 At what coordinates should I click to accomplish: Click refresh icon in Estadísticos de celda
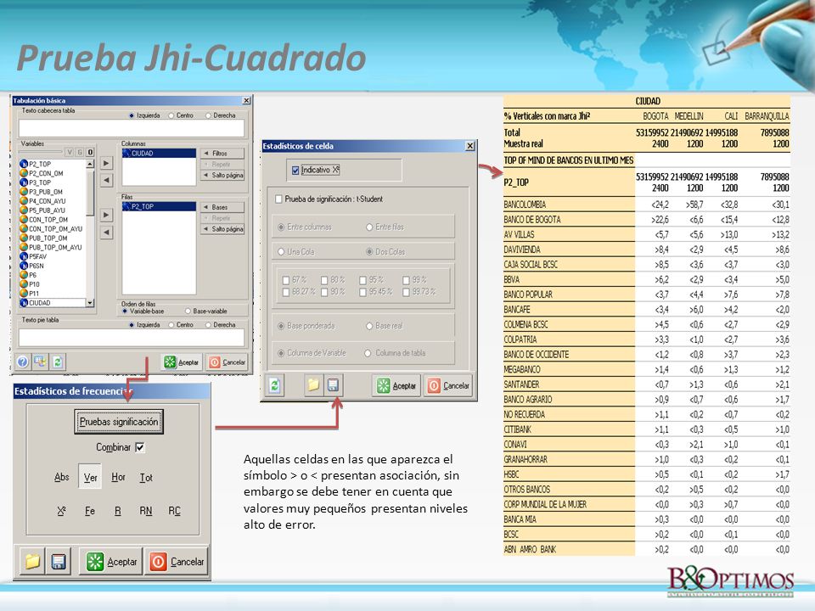coord(275,385)
